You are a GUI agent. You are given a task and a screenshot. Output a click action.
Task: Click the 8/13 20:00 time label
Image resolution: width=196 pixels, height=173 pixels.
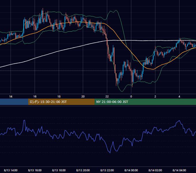tap(83, 170)
